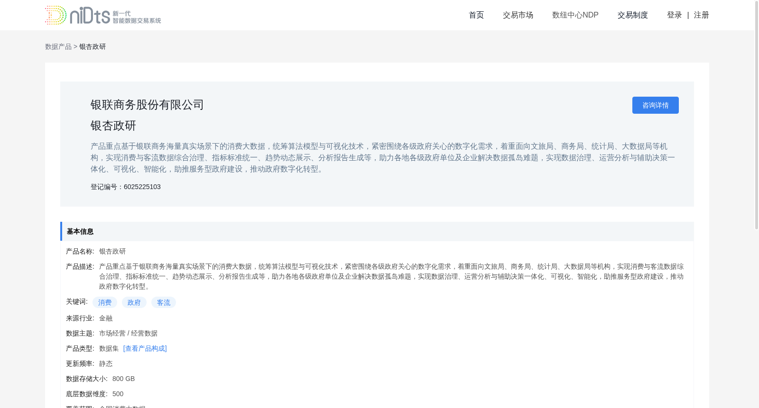Open 数纽中心NDP in navigation

point(575,15)
